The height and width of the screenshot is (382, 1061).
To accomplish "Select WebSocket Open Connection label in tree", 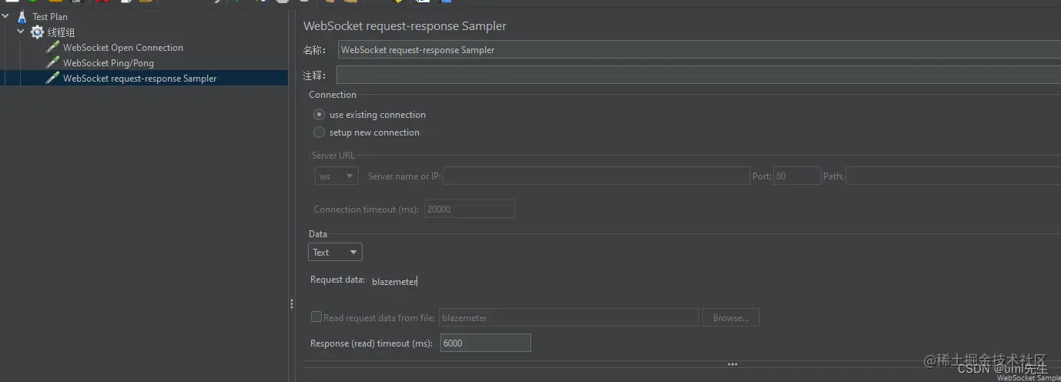I will click(x=123, y=47).
